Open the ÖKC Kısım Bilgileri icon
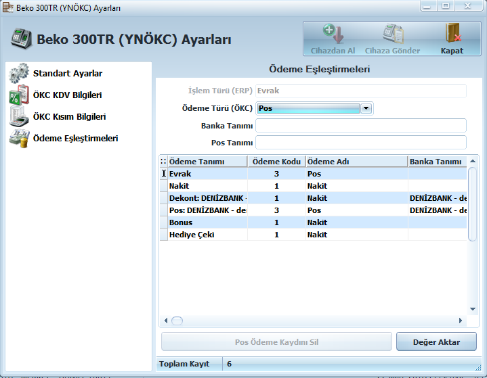This screenshot has height=378, width=487. [x=19, y=117]
